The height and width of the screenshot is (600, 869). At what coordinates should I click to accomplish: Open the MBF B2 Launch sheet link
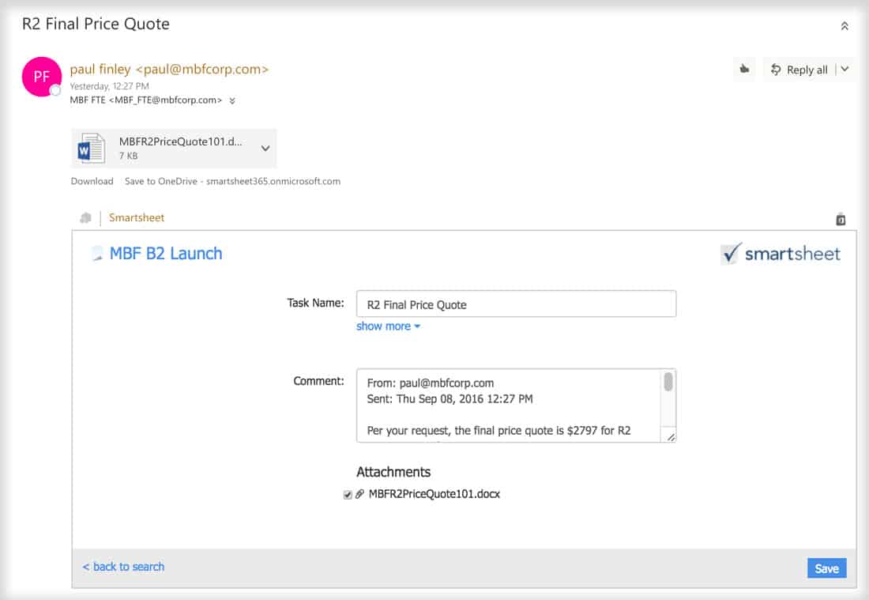166,254
